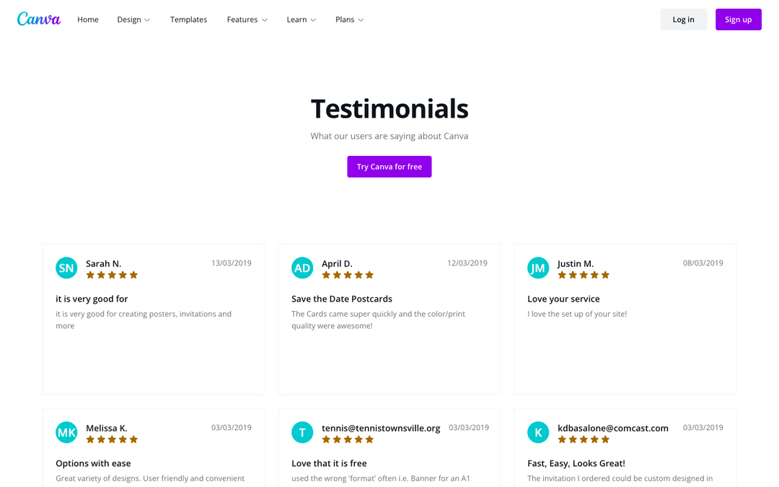Click the T avatar for tennis@tennistownsville.org
Image resolution: width=779 pixels, height=487 pixels.
point(302,432)
